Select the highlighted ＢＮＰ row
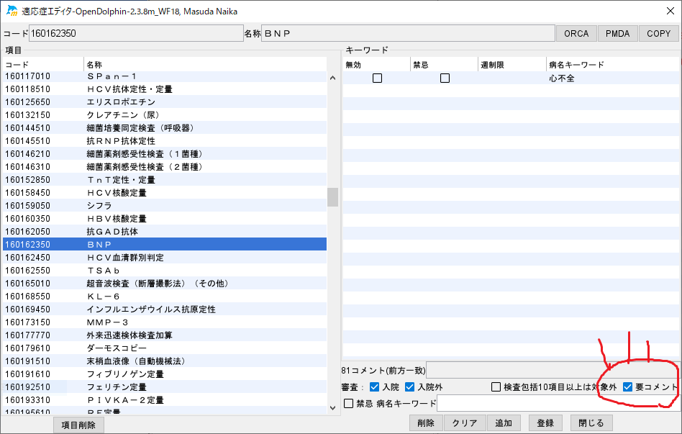 point(165,245)
